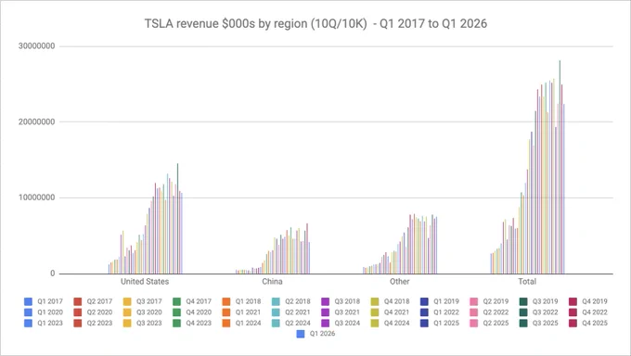Click the Other axis label
Viewport: 631px width, 356px height.
click(x=400, y=282)
